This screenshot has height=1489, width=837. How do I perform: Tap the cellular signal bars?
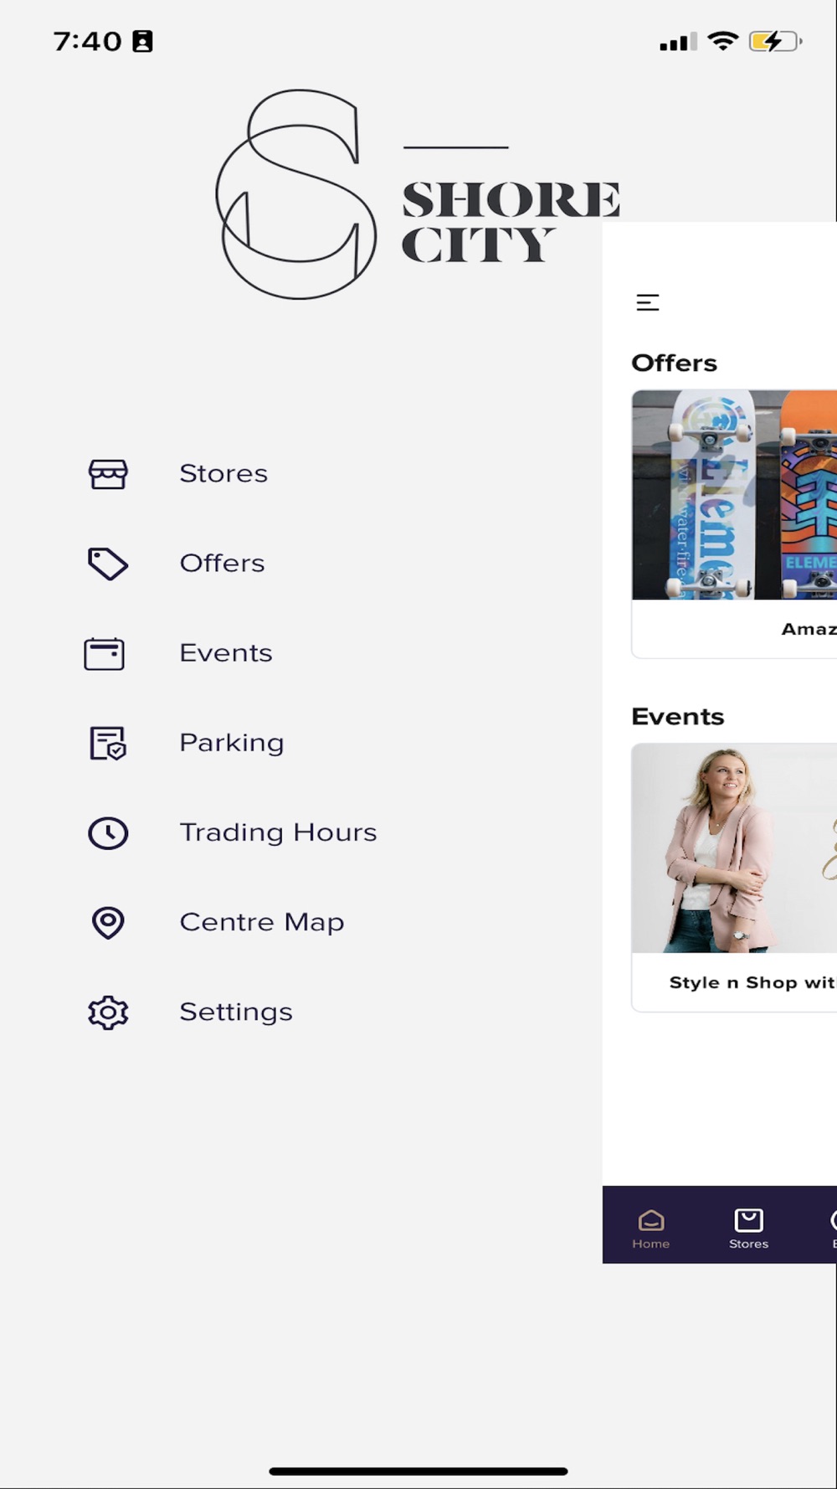[678, 42]
